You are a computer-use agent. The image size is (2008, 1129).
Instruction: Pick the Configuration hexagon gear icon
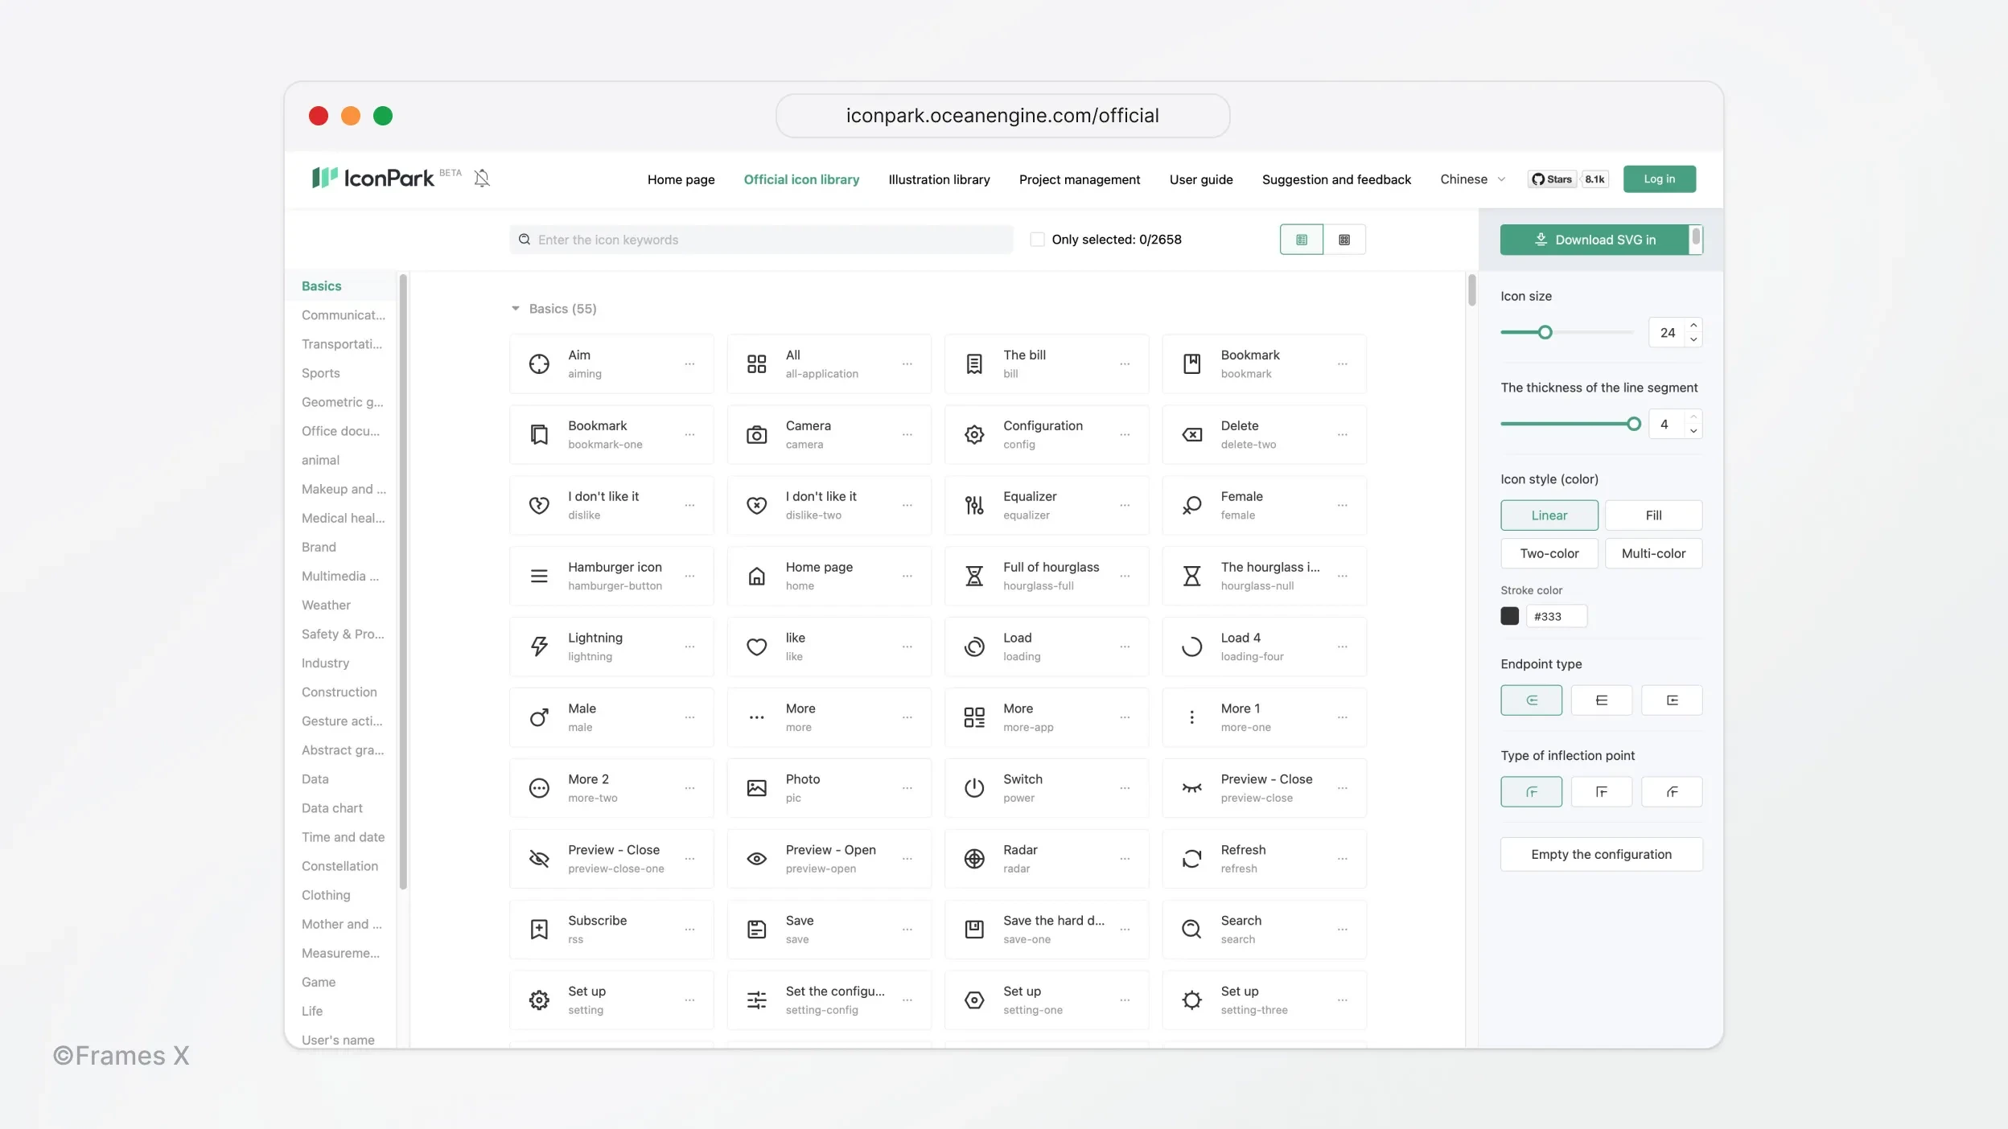point(974,434)
